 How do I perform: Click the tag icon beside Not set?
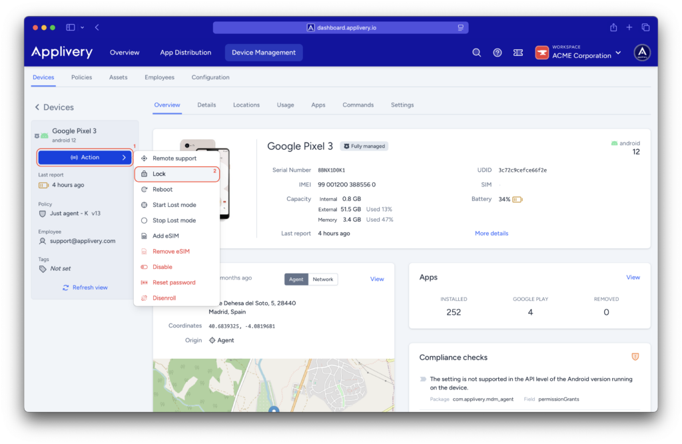click(x=43, y=269)
